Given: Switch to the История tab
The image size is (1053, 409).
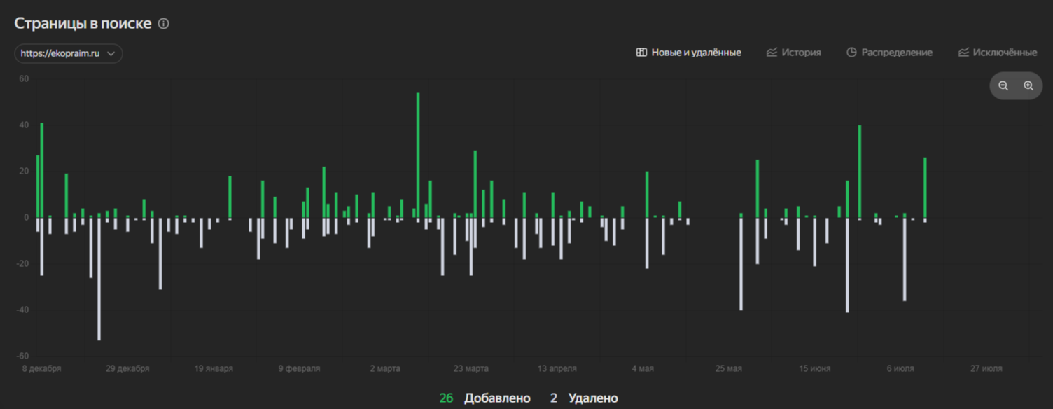Looking at the screenshot, I should click(x=793, y=53).
